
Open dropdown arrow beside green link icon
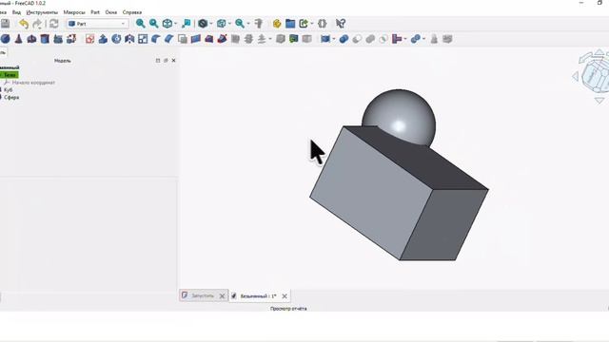click(312, 24)
